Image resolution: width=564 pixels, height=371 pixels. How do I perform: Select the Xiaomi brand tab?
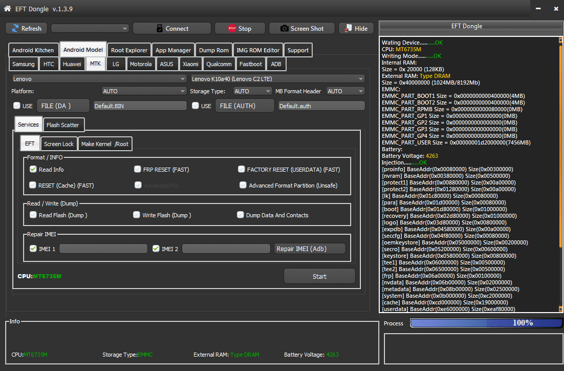(190, 64)
